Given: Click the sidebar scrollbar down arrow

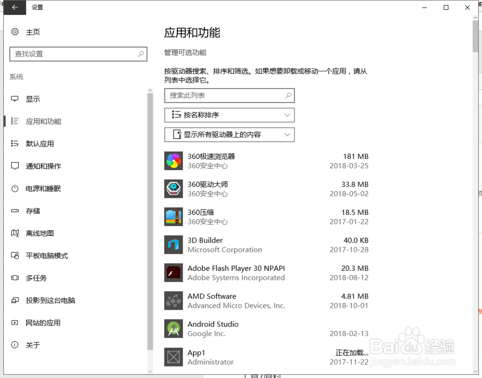Looking at the screenshot, I should click(x=150, y=371).
